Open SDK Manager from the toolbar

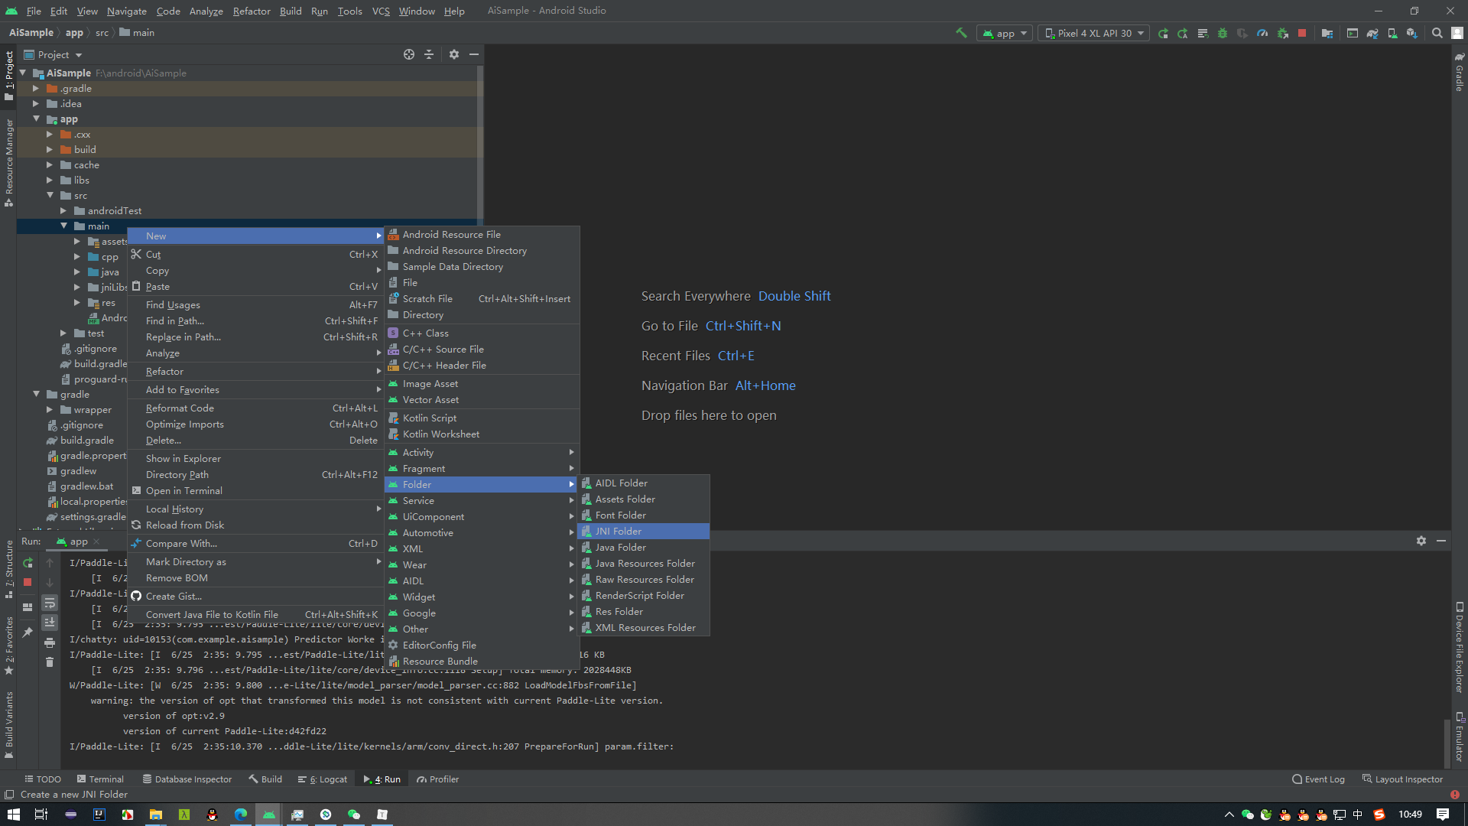[1412, 33]
